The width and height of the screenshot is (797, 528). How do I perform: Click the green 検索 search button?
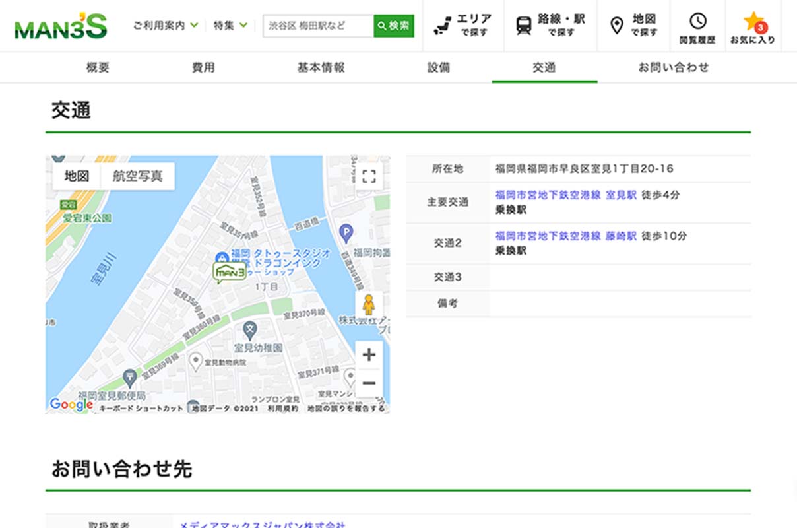point(394,26)
